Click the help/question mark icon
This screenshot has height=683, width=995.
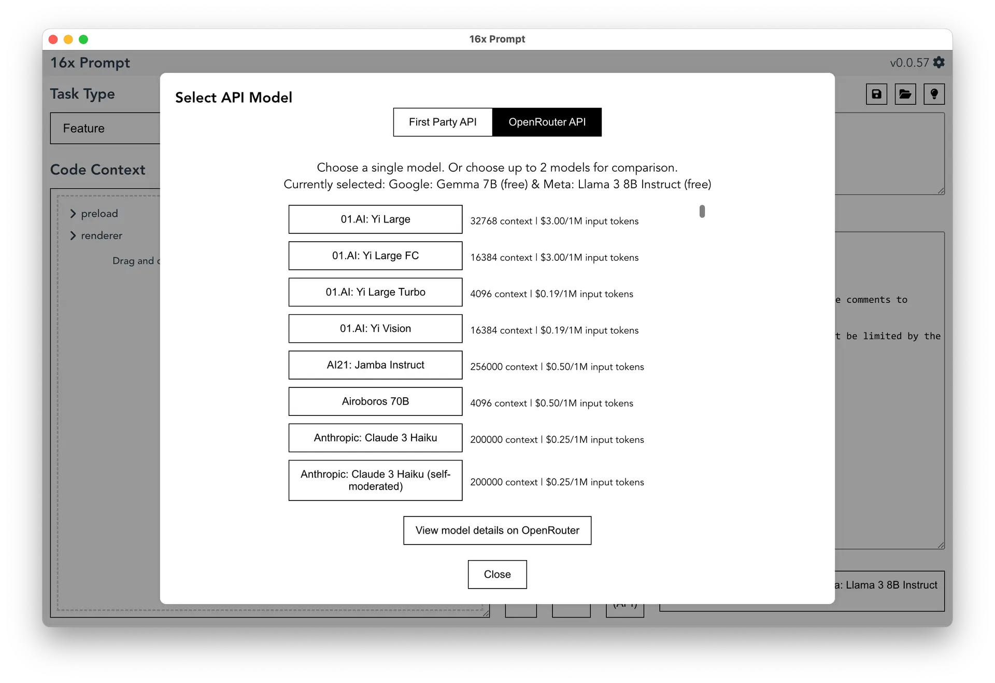pos(934,94)
